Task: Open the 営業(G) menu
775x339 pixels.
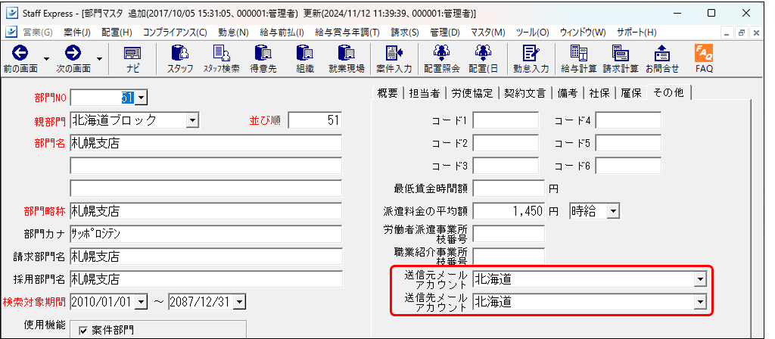Action: click(38, 33)
